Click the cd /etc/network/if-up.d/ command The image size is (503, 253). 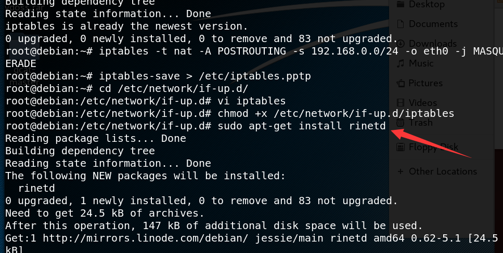(174, 88)
